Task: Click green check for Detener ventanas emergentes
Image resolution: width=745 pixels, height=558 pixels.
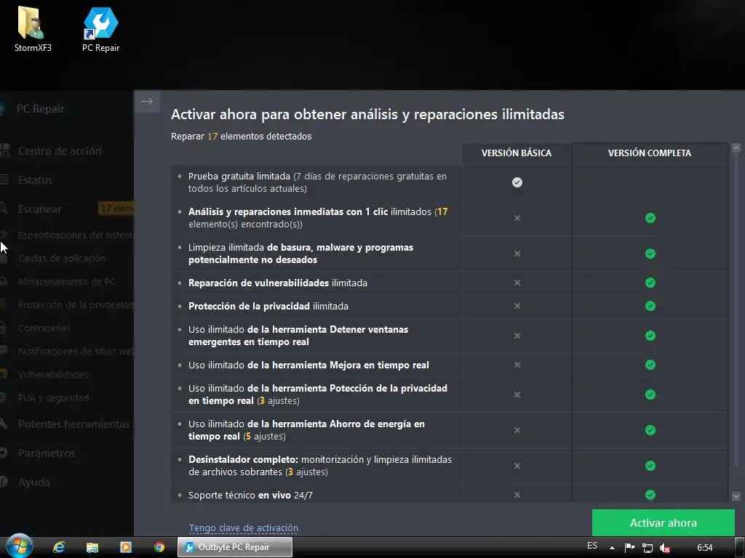Action: (650, 336)
